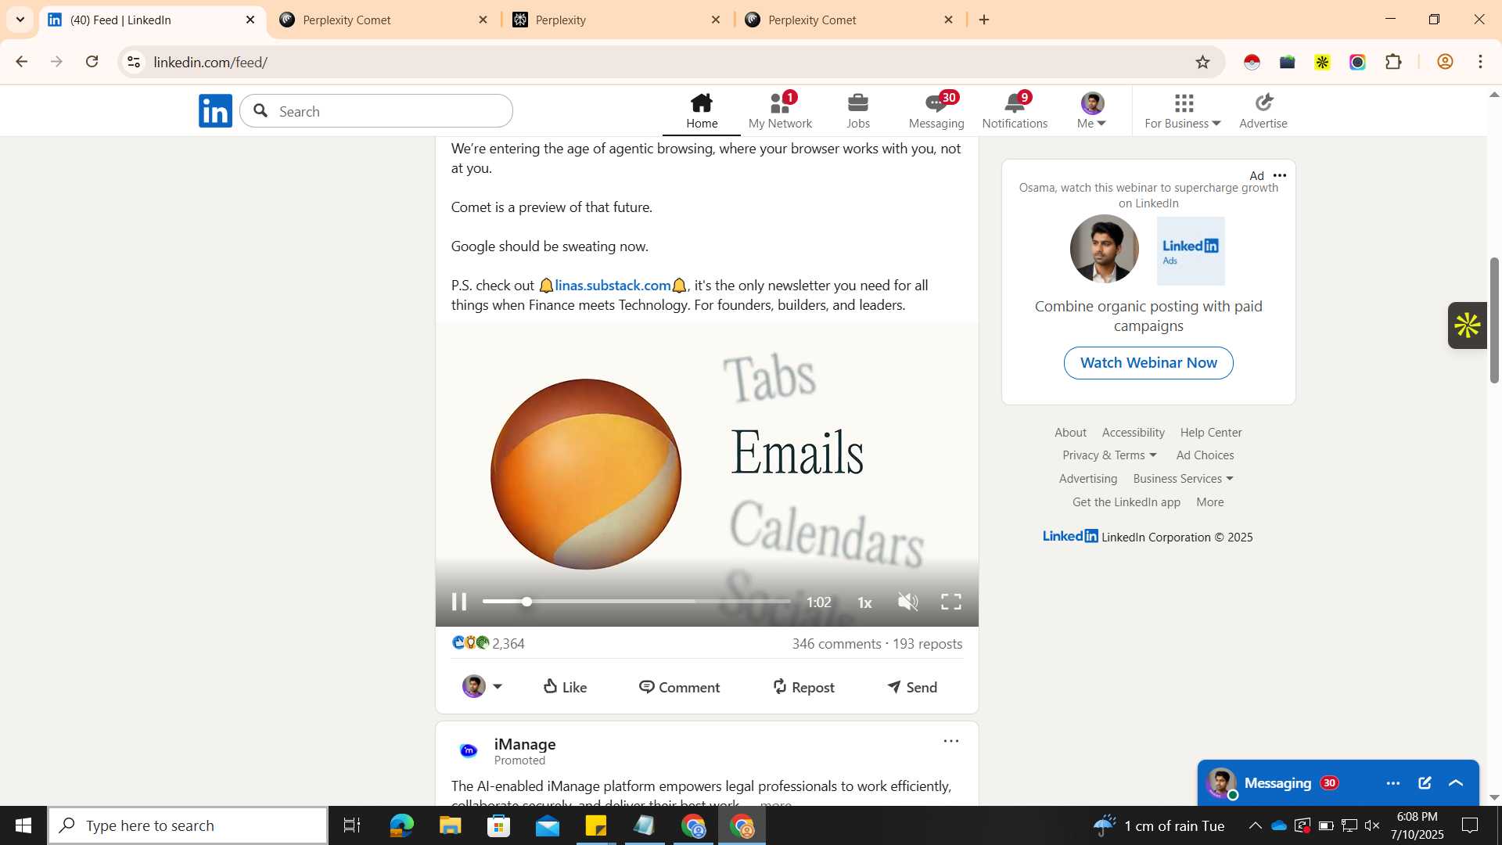The image size is (1502, 845).
Task: Show hidden system tray icons
Action: point(1255,825)
